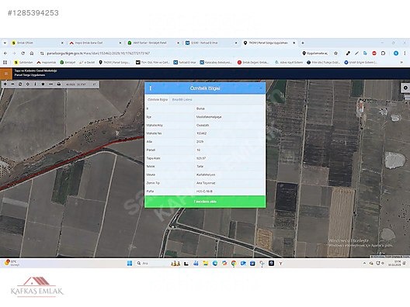This screenshot has height=307, width=410.
Task: Open the bookmarks bar apps grid icon
Action: [5, 62]
